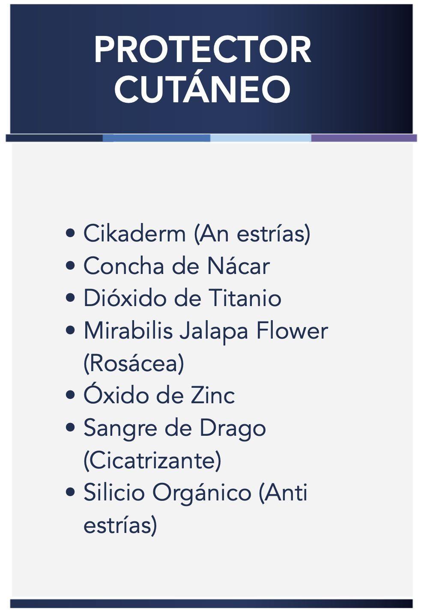Select the medium blue divider segment
The image size is (424, 613).
[x=157, y=138]
